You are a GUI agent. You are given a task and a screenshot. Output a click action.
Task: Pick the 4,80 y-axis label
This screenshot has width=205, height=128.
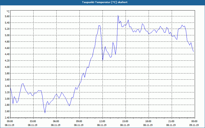coord(7,42)
